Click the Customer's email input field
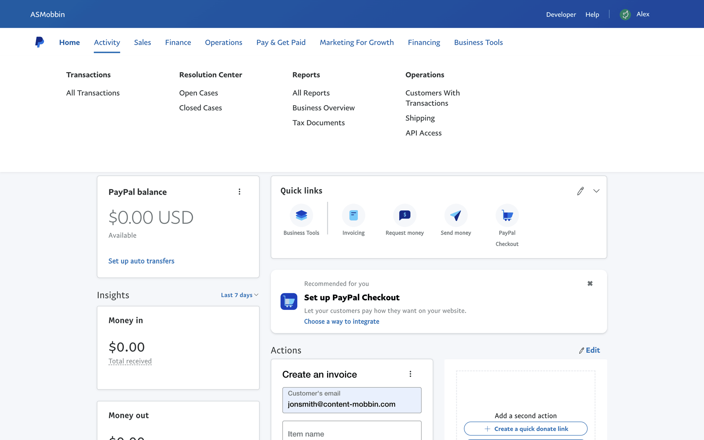The image size is (704, 440). tap(352, 400)
